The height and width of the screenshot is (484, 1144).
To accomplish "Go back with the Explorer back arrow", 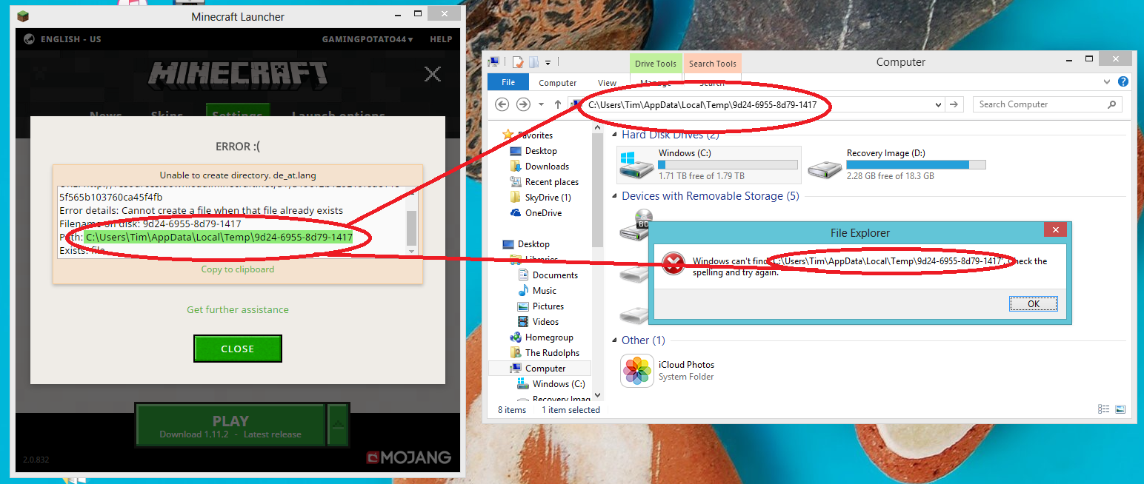I will click(x=502, y=104).
